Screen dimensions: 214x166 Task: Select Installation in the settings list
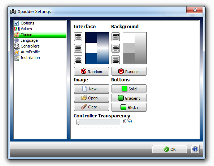[x=40, y=58]
